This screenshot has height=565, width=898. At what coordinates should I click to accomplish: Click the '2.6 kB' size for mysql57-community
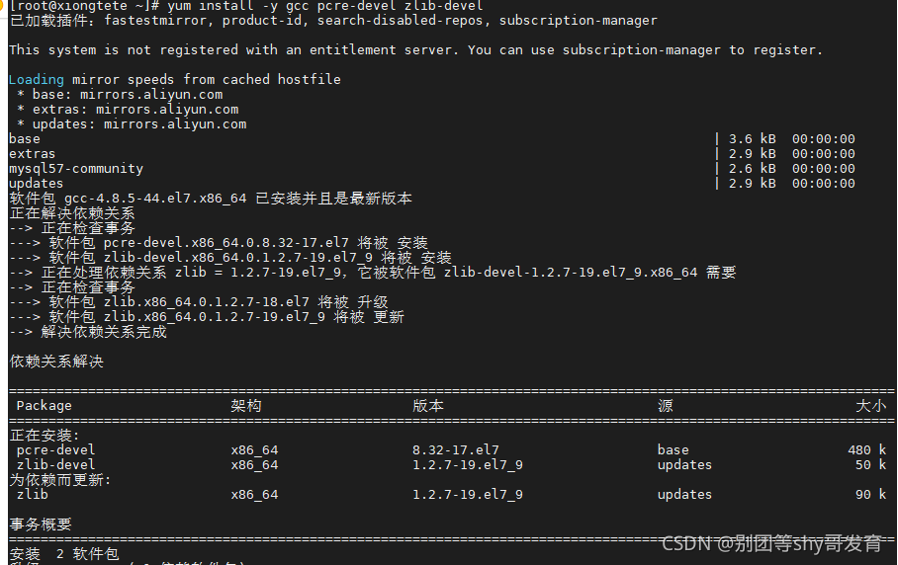752,169
